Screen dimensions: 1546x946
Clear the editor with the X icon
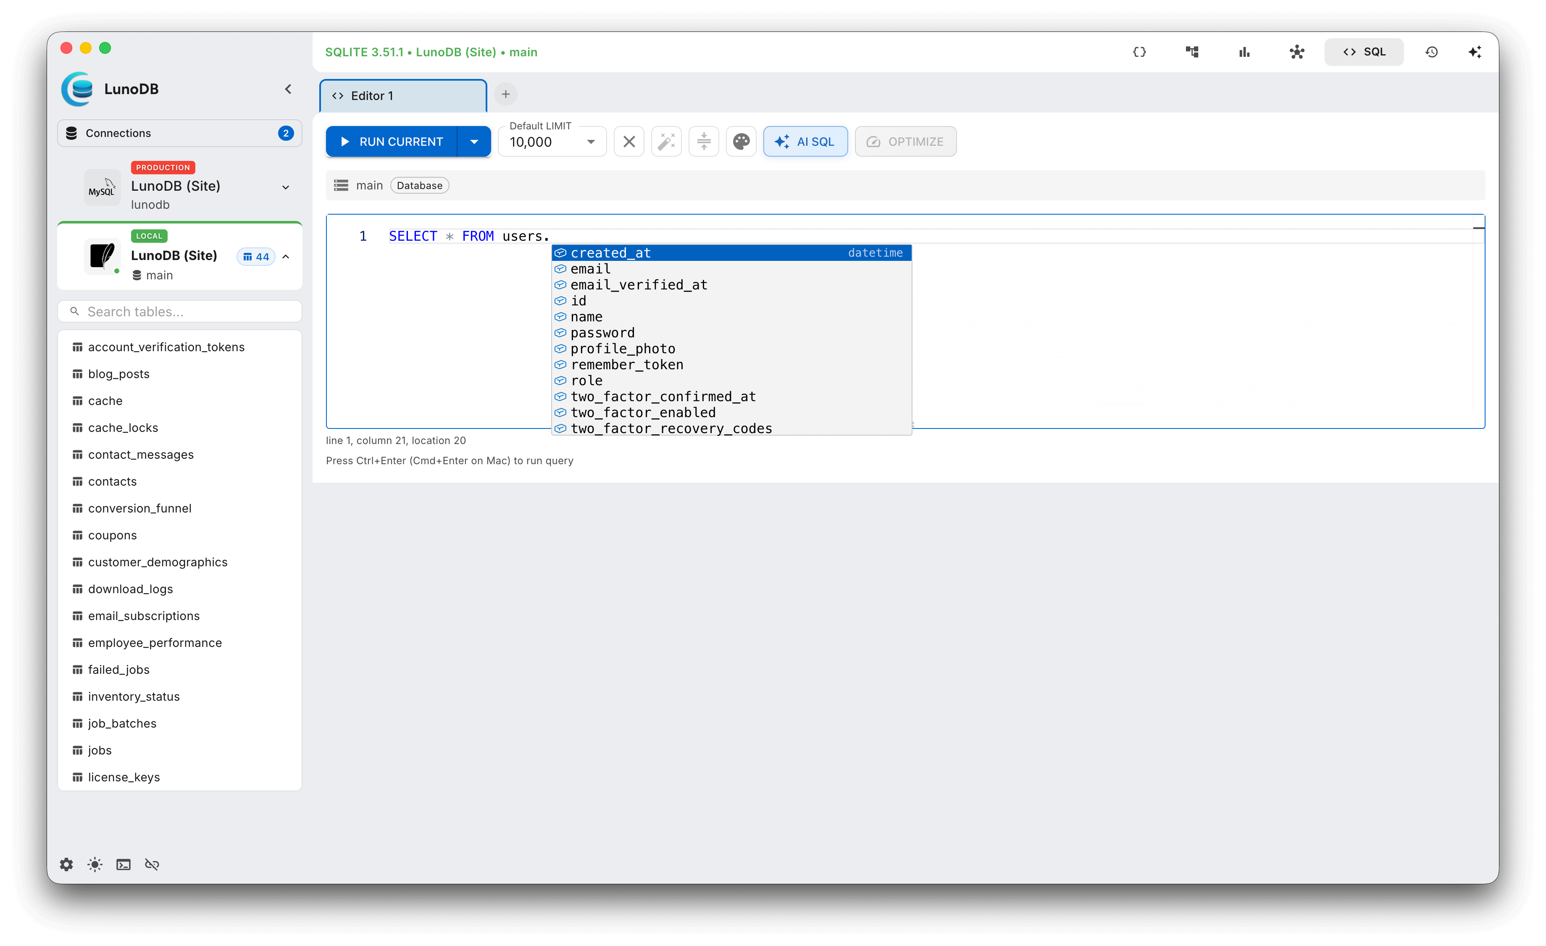pyautogui.click(x=628, y=142)
